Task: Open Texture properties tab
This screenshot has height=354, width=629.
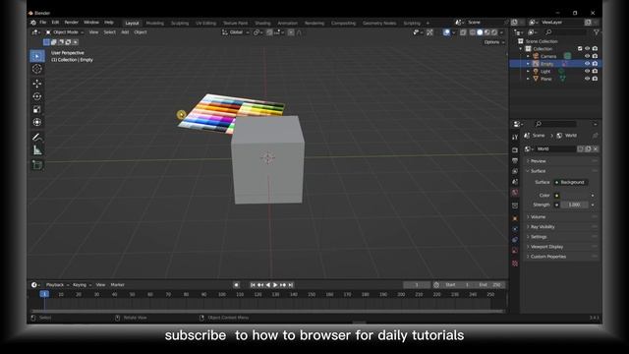Action: [515, 264]
